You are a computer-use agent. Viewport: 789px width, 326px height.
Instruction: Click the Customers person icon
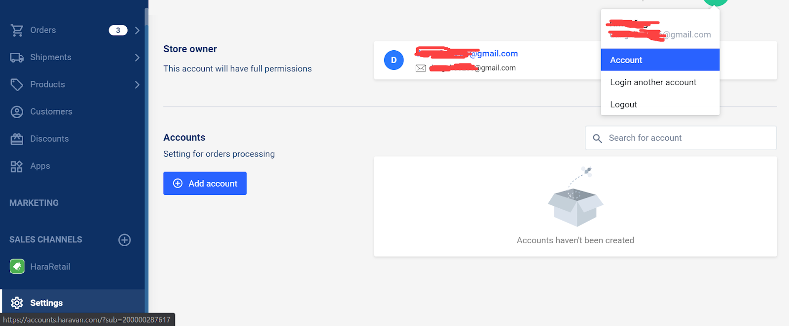pyautogui.click(x=17, y=112)
